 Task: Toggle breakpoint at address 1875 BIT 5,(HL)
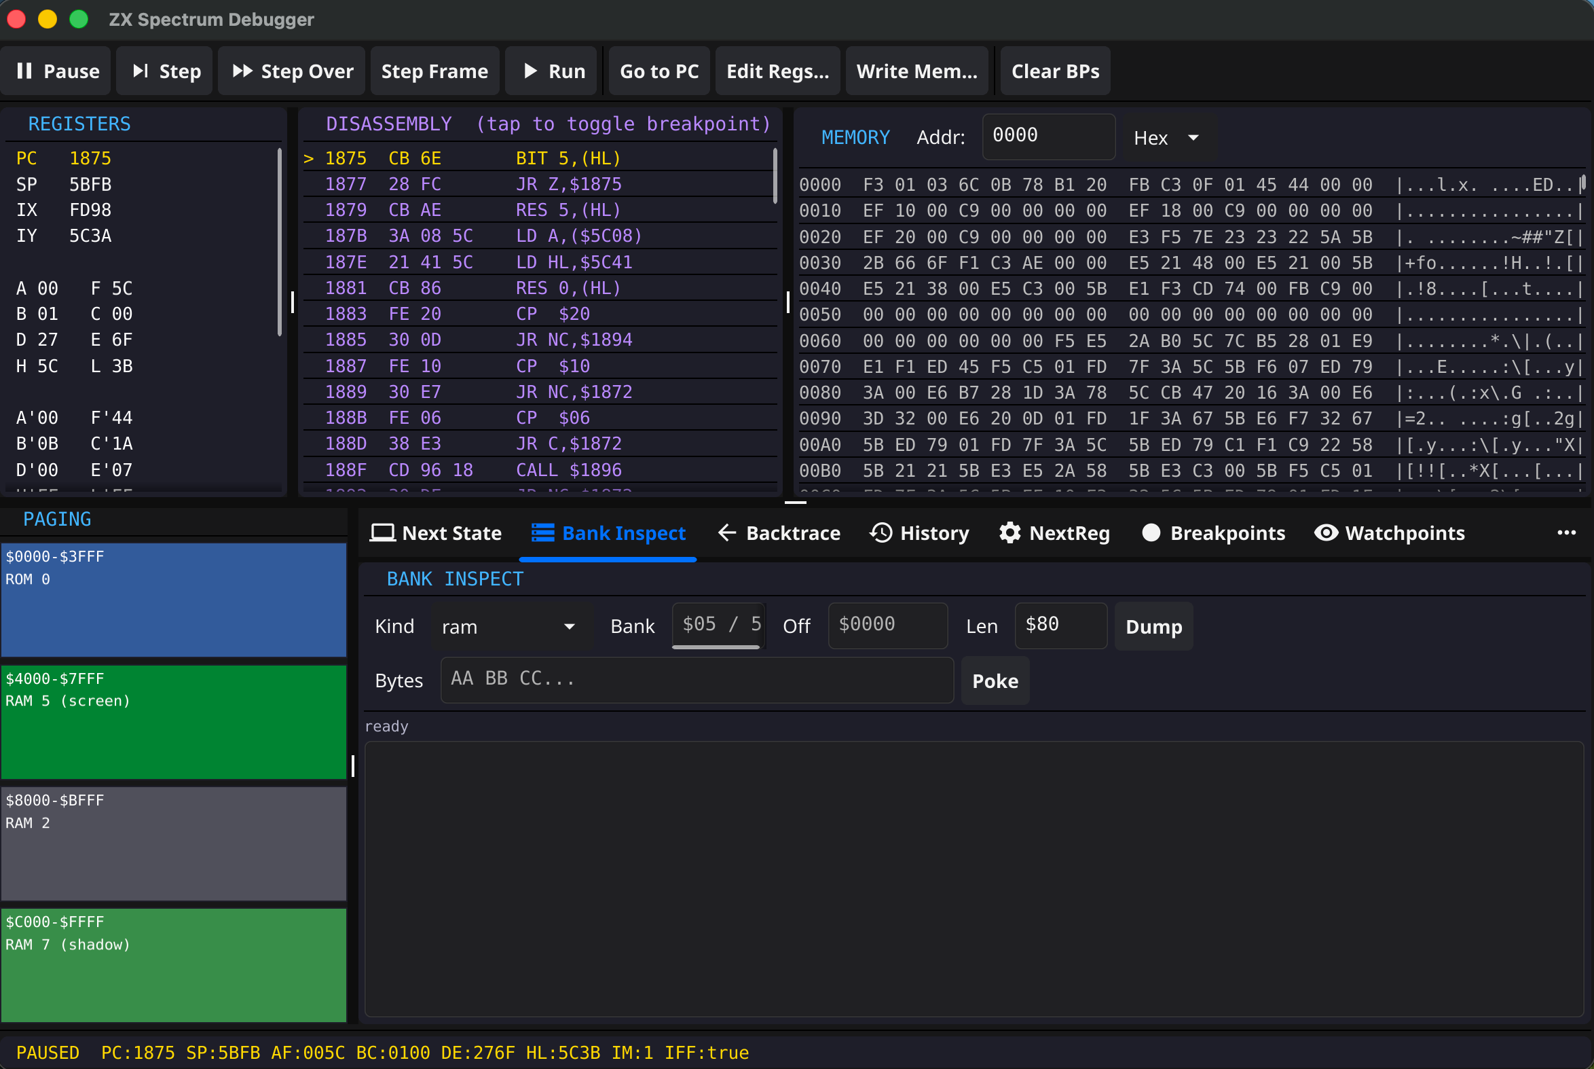[x=540, y=158]
